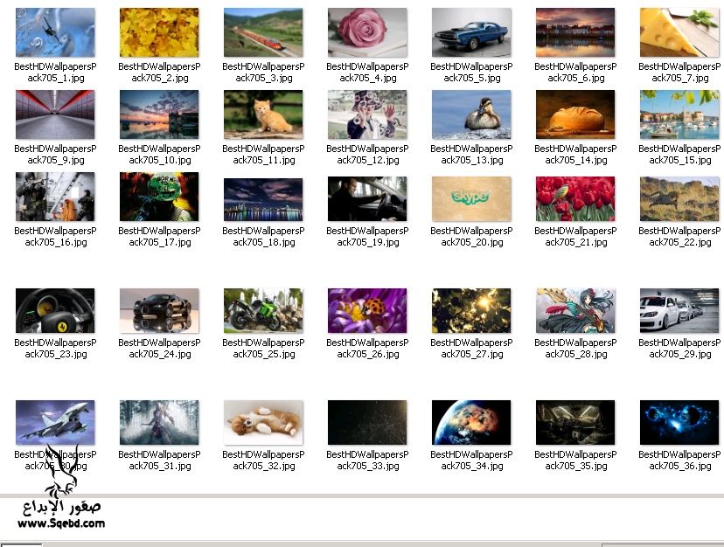Select the kitten lying on back thumbnail

pyautogui.click(x=263, y=422)
